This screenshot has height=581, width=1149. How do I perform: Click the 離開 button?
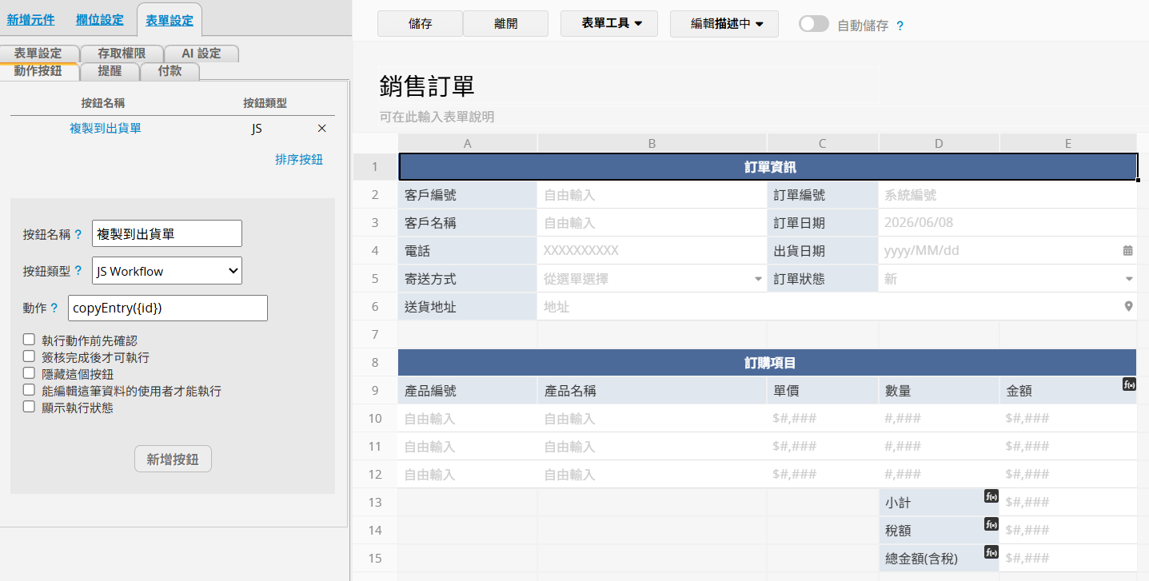(505, 24)
